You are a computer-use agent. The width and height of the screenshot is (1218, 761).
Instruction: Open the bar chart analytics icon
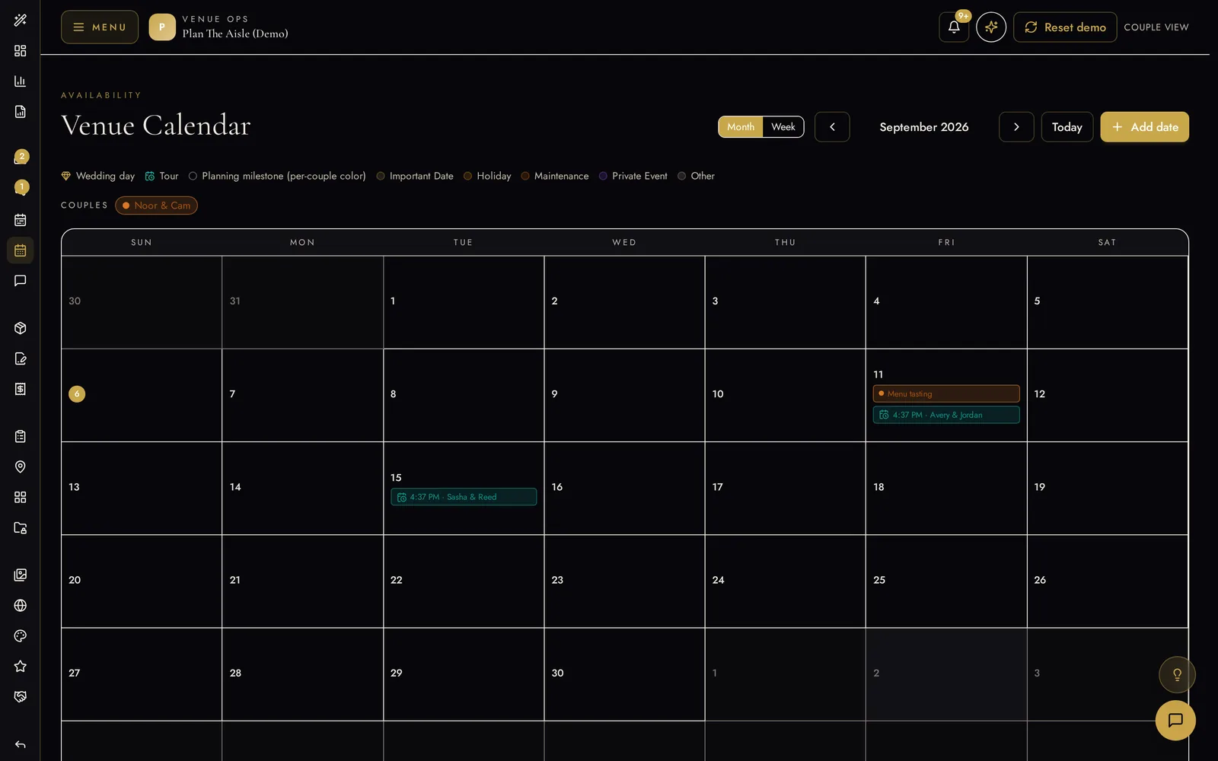[x=21, y=81]
